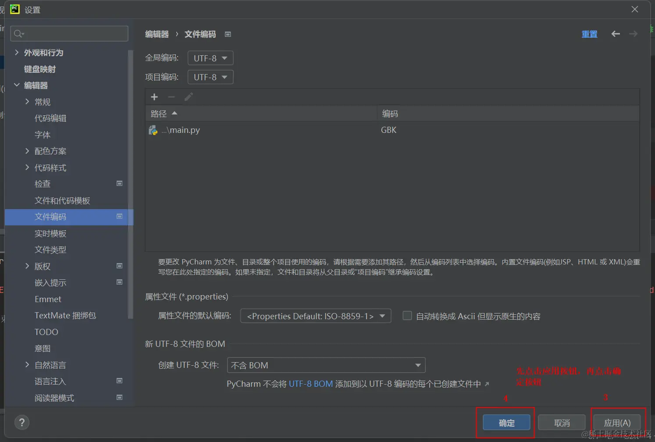Select TextMate 捆绑包 in settings tree
This screenshot has height=442, width=655.
coord(65,315)
